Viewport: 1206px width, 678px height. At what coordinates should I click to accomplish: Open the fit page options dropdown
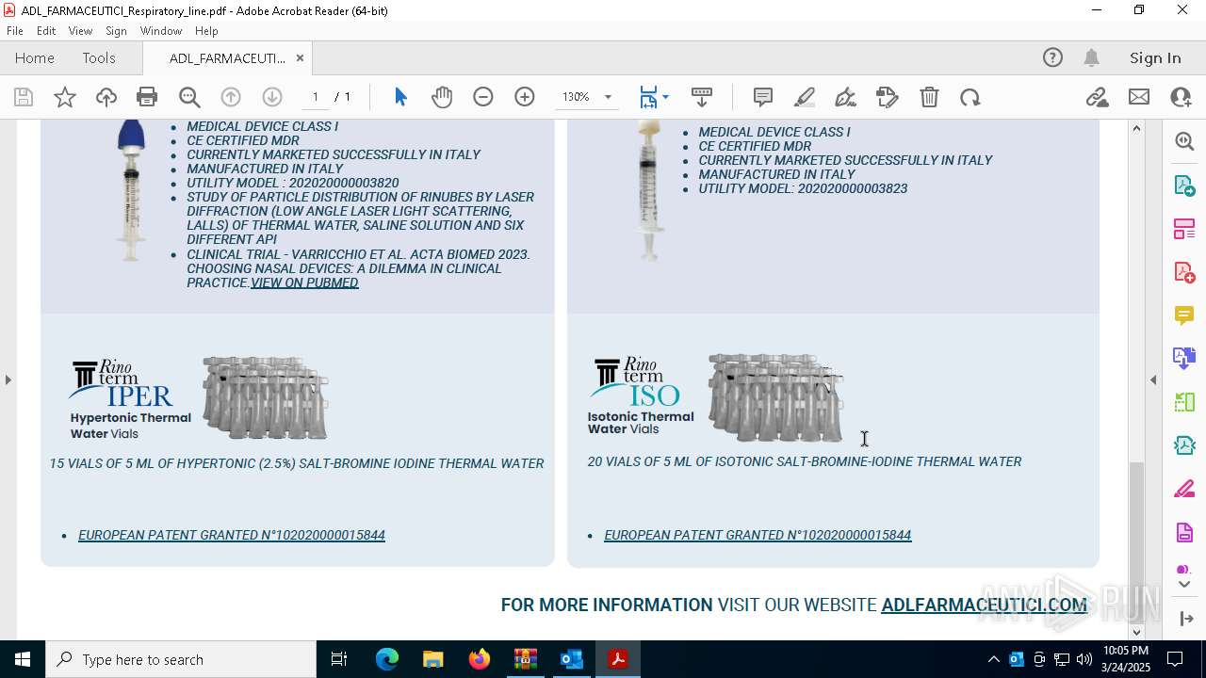(665, 97)
